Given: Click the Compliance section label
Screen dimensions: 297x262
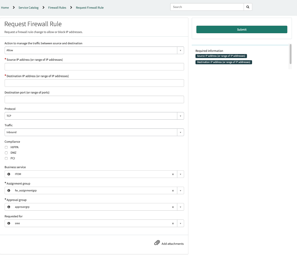Looking at the screenshot, I should pos(12,141).
